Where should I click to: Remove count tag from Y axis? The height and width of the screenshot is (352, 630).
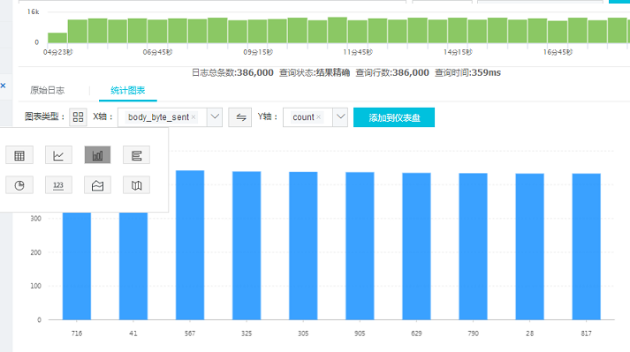pos(319,117)
